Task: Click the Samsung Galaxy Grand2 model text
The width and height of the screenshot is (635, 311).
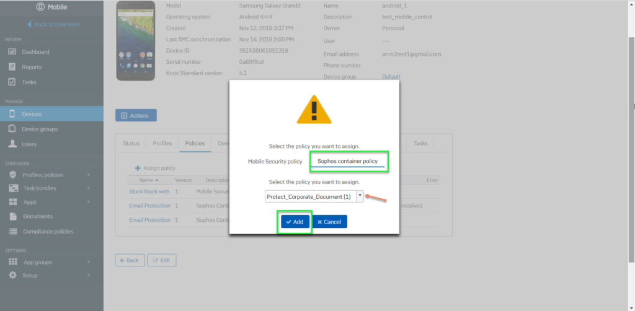Action: click(x=270, y=6)
